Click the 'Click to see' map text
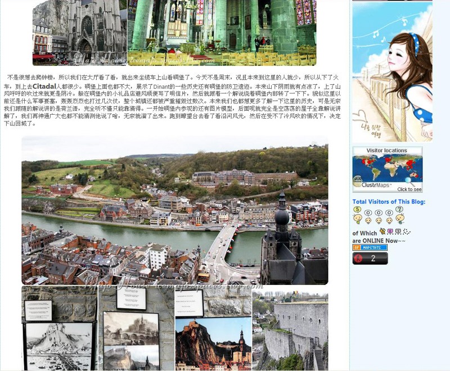The height and width of the screenshot is (371, 450). click(x=409, y=189)
